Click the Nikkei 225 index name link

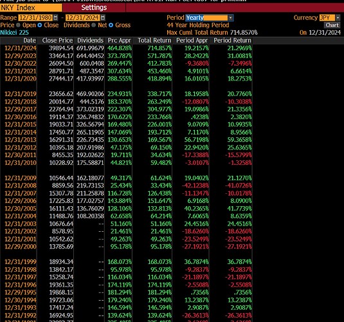coord(15,33)
